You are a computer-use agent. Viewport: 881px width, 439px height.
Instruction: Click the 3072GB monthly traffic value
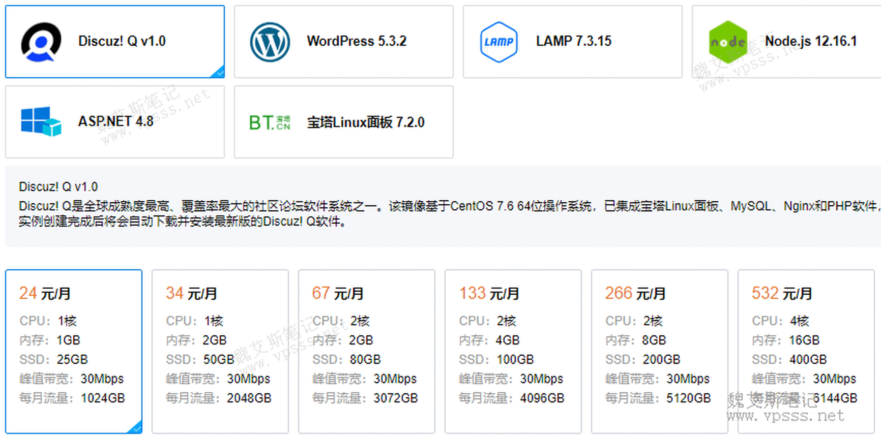click(396, 398)
